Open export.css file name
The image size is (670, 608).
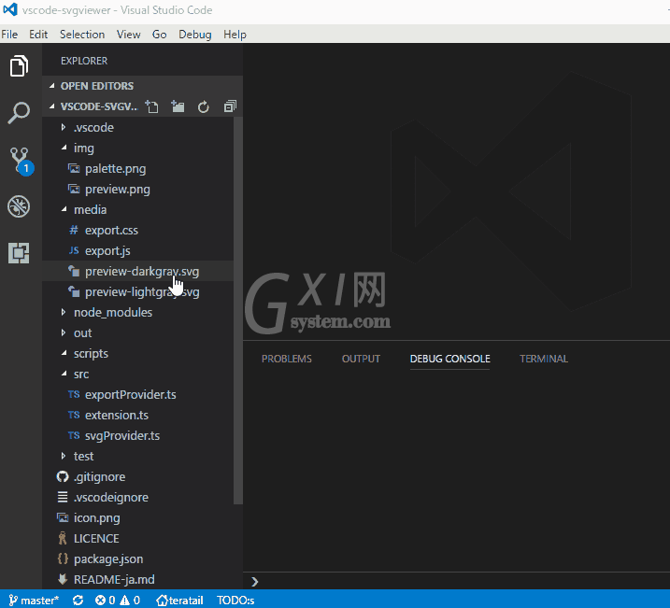(111, 231)
